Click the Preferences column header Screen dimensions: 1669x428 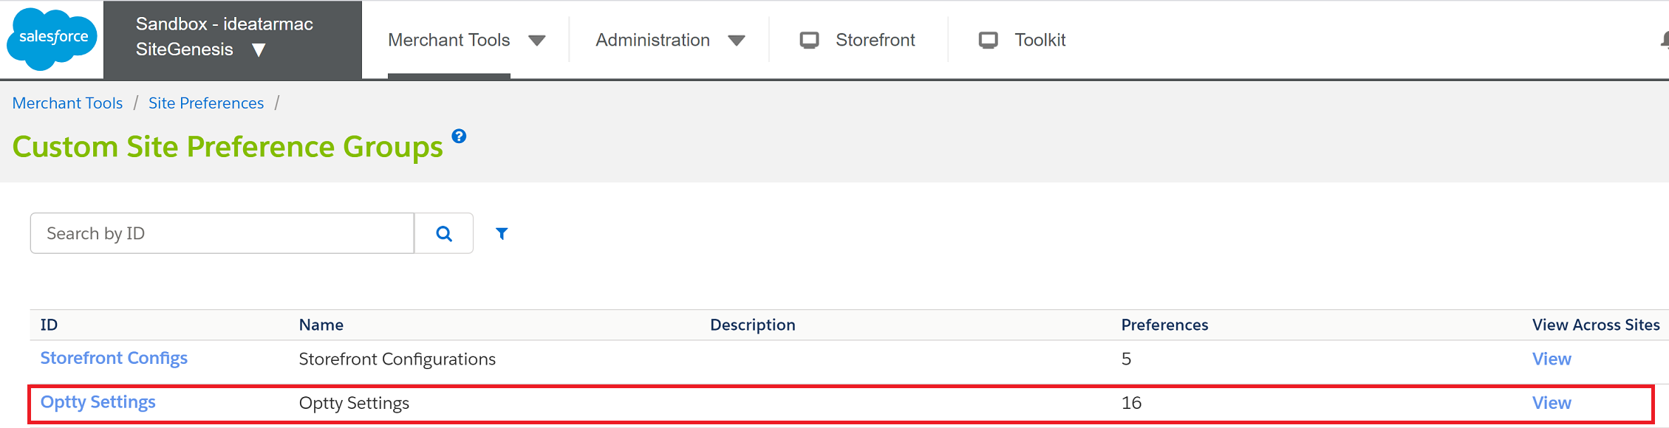tap(1164, 325)
